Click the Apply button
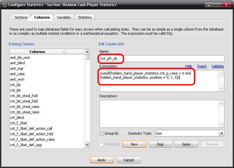The height and width of the screenshot is (168, 234). point(102,160)
